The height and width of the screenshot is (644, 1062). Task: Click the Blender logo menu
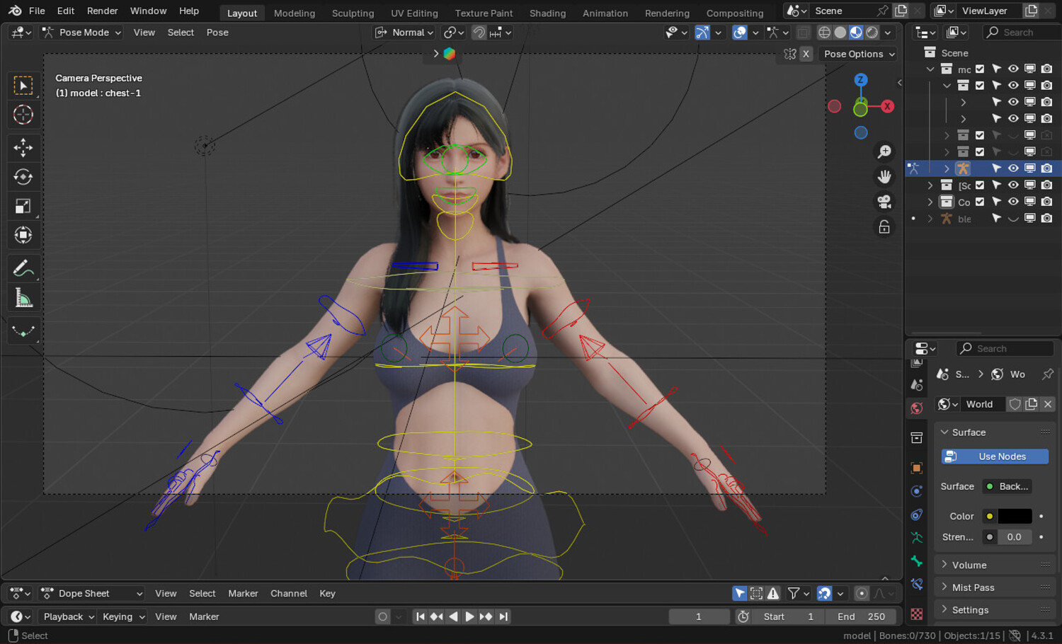[15, 11]
